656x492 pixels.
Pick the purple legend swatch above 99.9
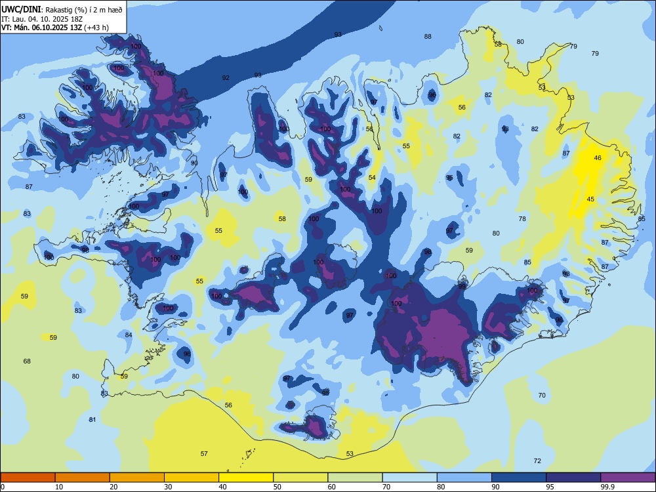coord(628,478)
